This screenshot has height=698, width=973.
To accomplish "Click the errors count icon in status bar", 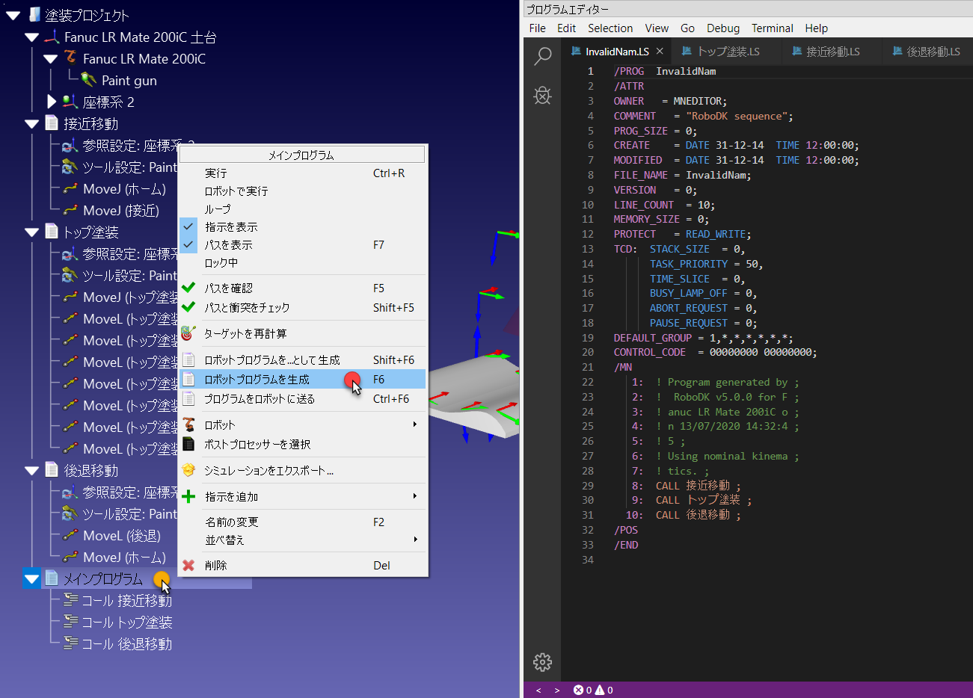I will pos(578,690).
